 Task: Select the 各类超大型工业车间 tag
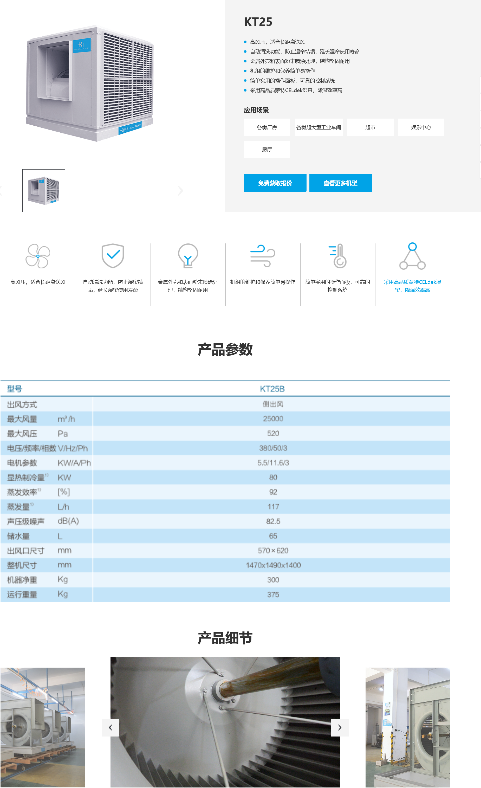click(x=318, y=127)
